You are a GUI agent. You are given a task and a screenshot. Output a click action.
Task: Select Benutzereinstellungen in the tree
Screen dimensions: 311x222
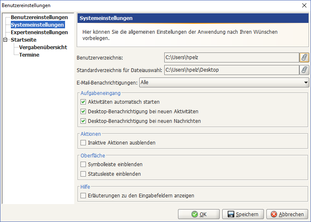(39, 17)
